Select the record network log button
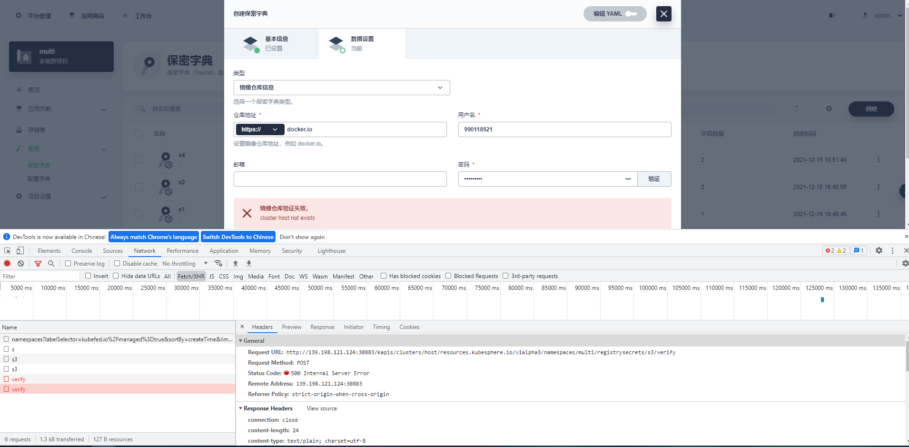 (x=7, y=263)
